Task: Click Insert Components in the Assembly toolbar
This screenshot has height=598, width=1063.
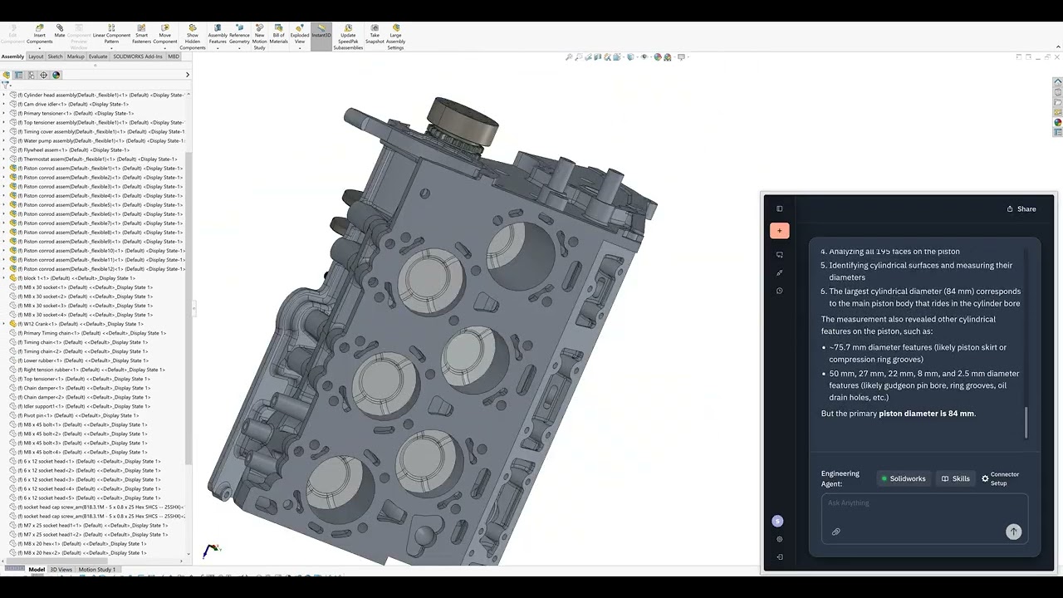Action: [x=39, y=34]
